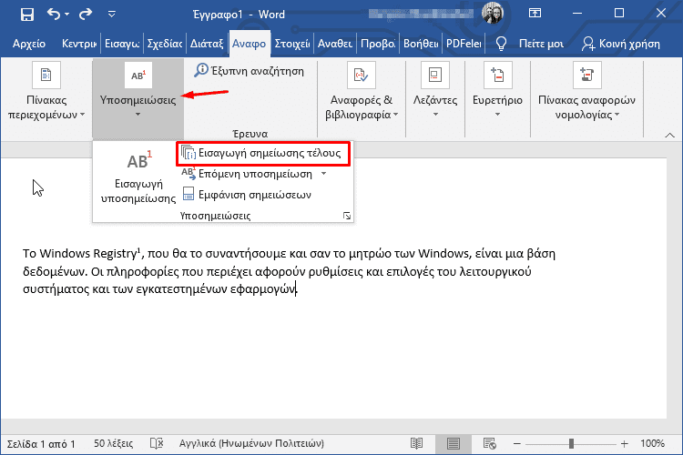Viewport: 683px width, 455px height.
Task: Click the word Registry in the document
Action: click(115, 254)
